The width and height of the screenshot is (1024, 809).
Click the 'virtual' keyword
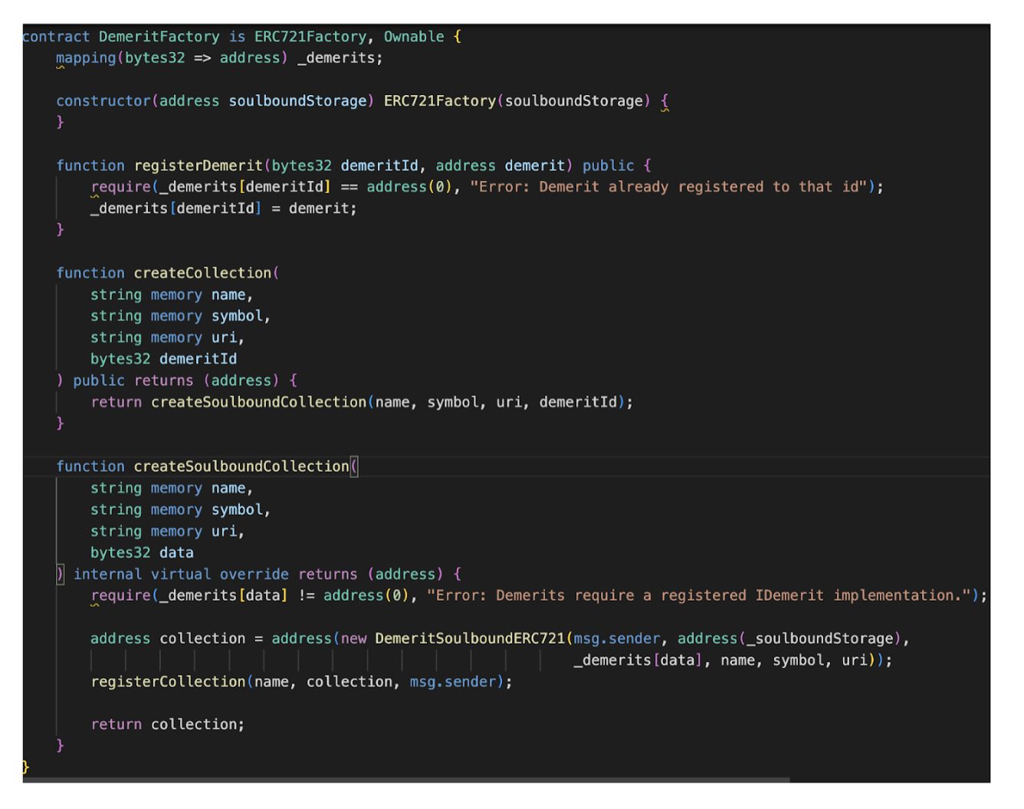point(181,574)
